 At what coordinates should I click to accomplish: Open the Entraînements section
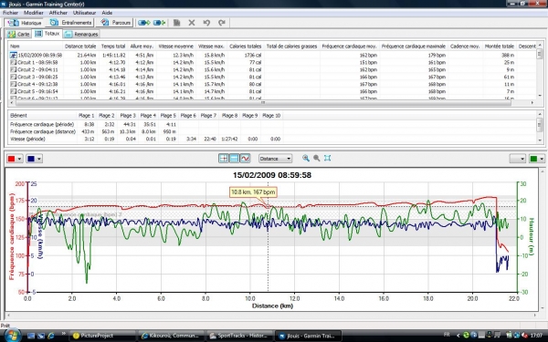point(70,23)
